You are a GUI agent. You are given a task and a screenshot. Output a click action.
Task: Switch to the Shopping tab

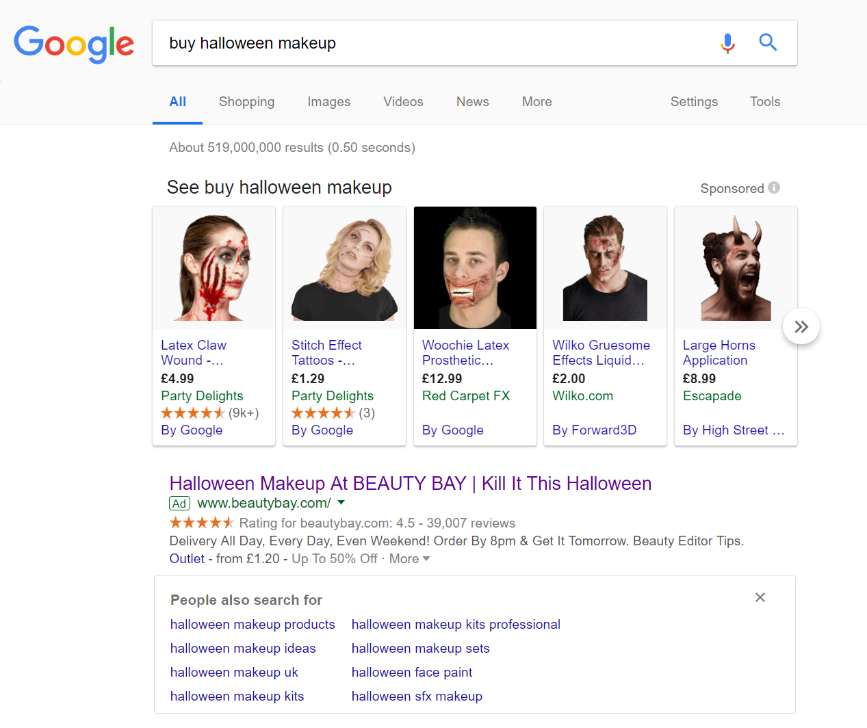point(246,102)
